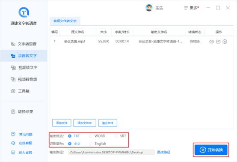Click the 转换状态 column header

coord(195,32)
